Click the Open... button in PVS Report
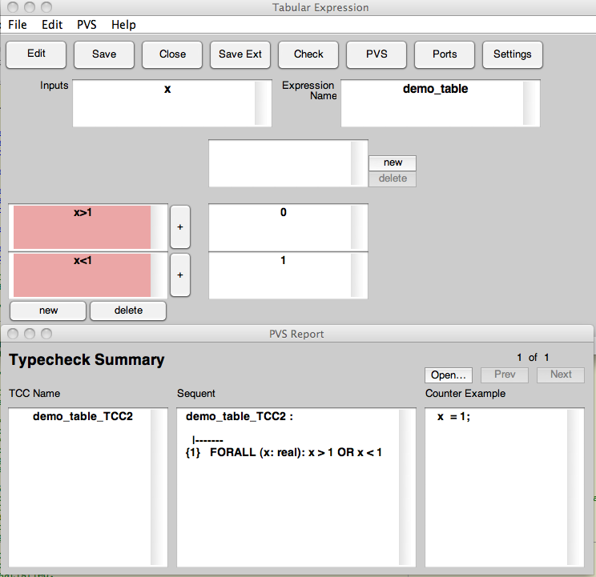 tap(448, 375)
